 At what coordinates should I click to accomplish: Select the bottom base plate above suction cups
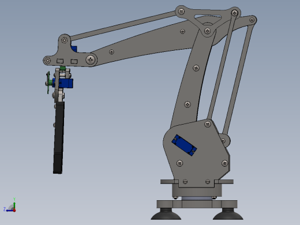coord(197,204)
